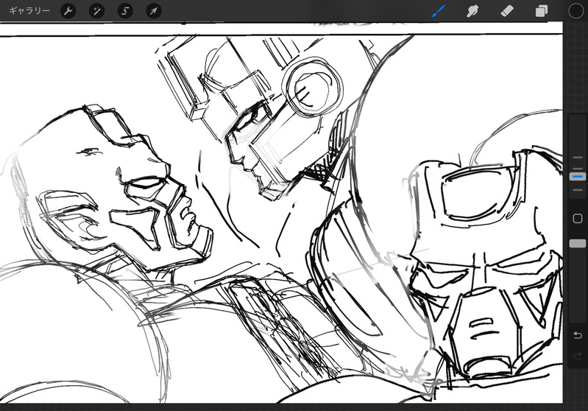Select the Smudge tool
588x411 pixels.
(x=472, y=11)
